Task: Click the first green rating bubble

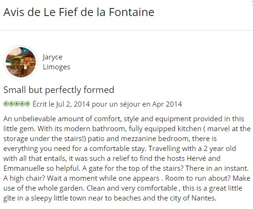Action: click(x=6, y=104)
